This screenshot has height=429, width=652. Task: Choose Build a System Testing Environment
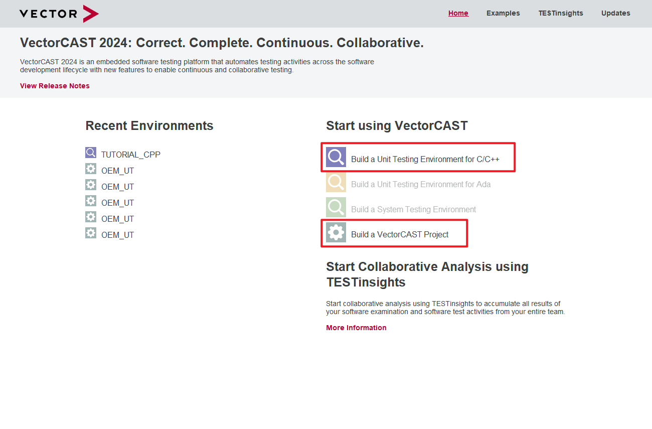point(414,210)
